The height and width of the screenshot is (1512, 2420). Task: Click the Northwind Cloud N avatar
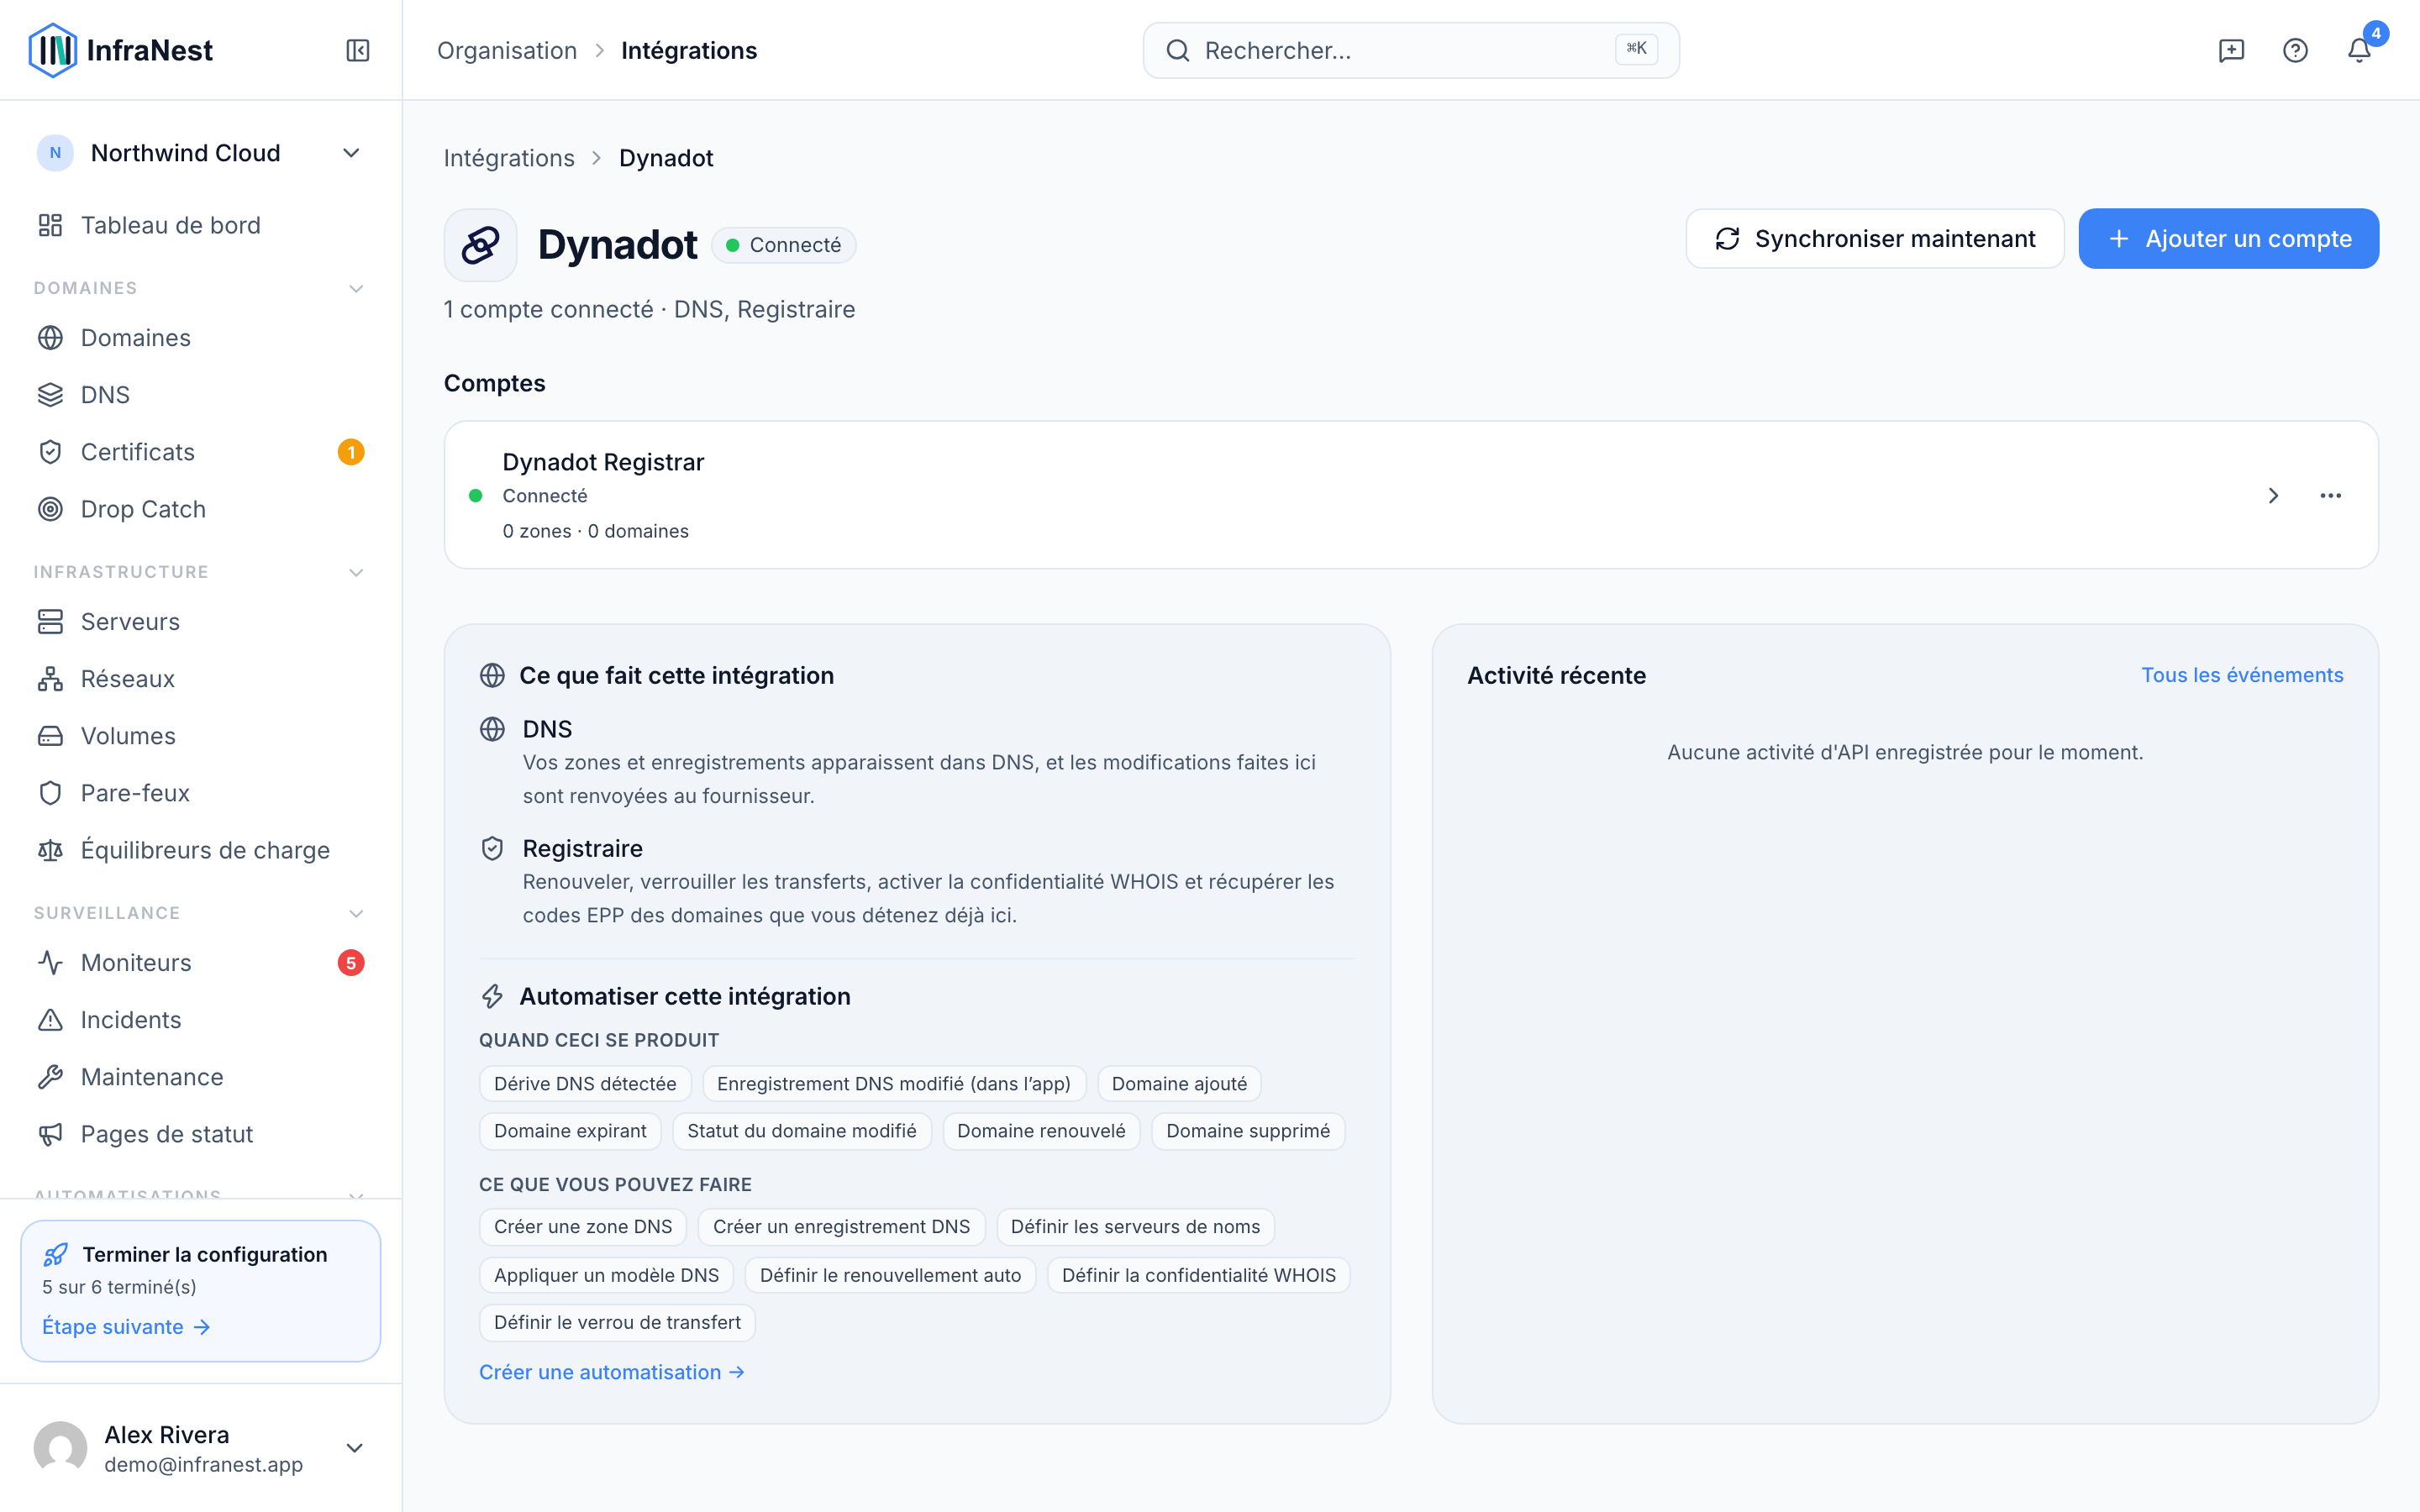click(x=55, y=153)
